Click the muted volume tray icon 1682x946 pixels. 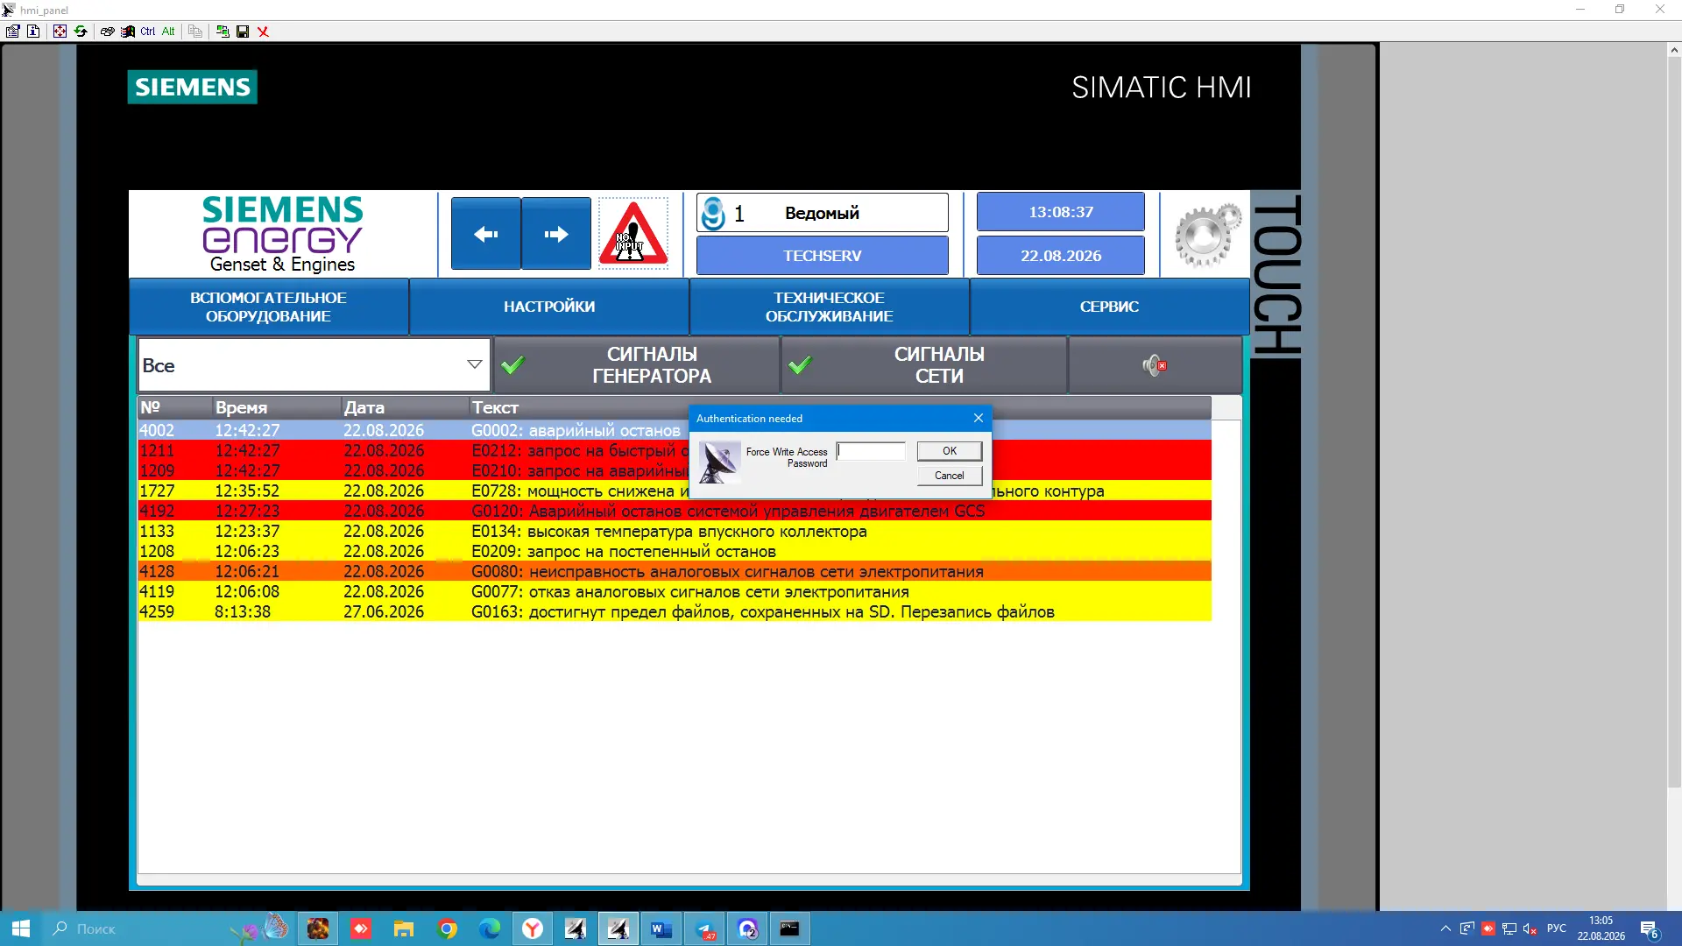click(x=1530, y=928)
